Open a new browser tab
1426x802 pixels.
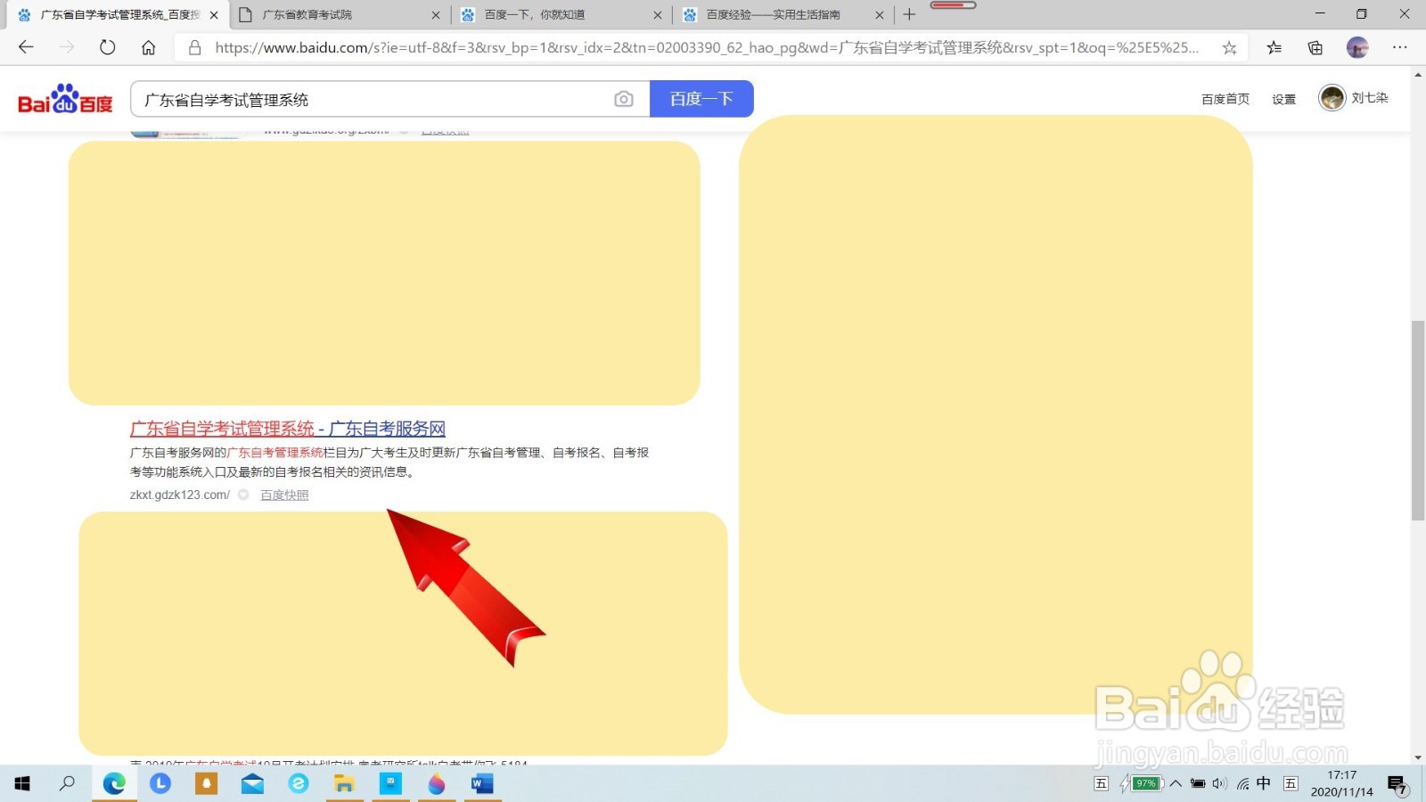(909, 14)
